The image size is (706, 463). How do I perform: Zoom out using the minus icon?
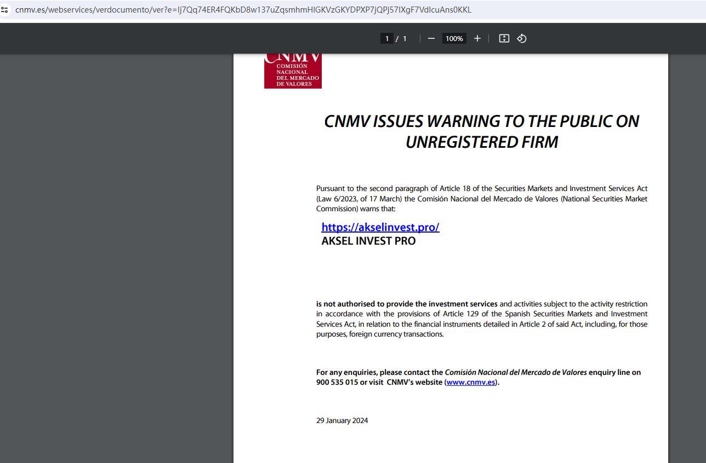pyautogui.click(x=431, y=38)
